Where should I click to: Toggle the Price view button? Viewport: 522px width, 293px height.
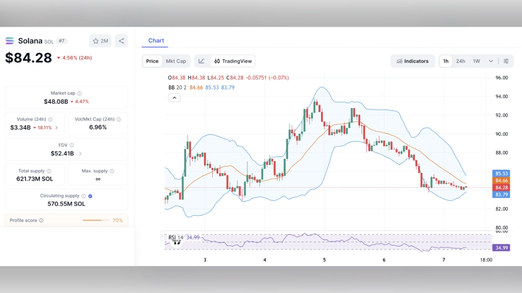tap(152, 61)
